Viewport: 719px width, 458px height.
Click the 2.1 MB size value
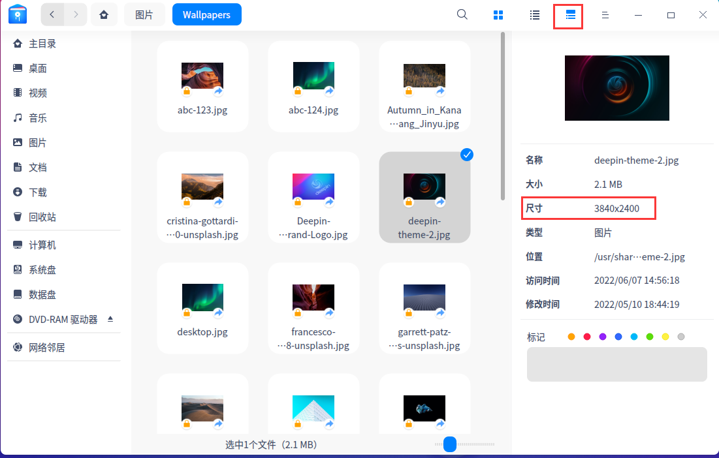(x=608, y=185)
